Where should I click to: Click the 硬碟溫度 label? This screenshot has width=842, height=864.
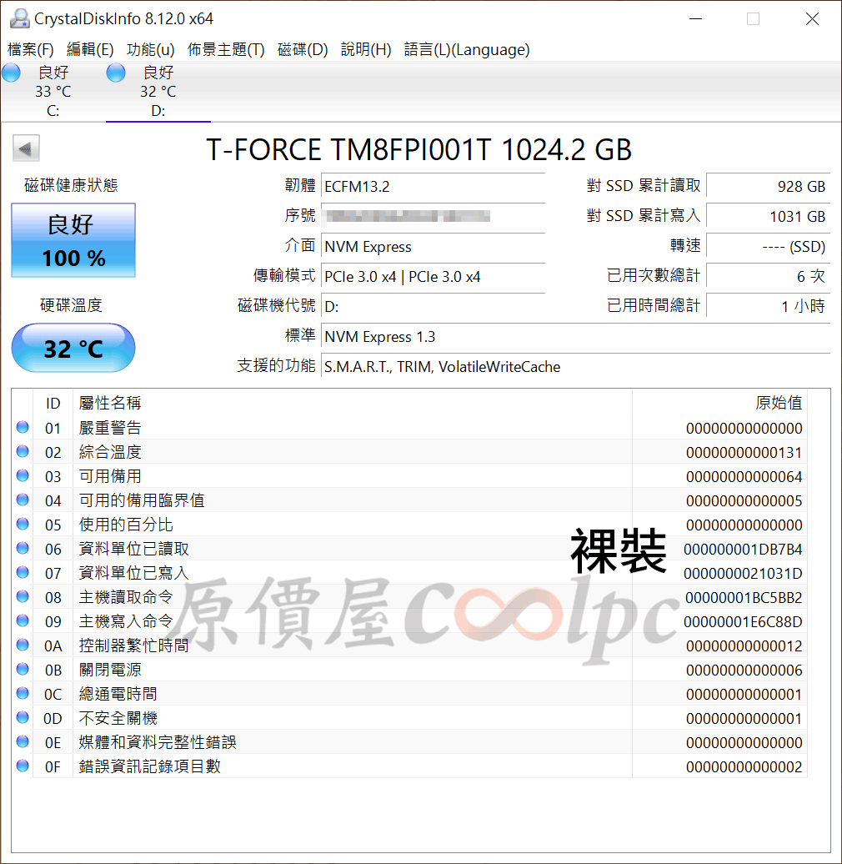pyautogui.click(x=71, y=305)
